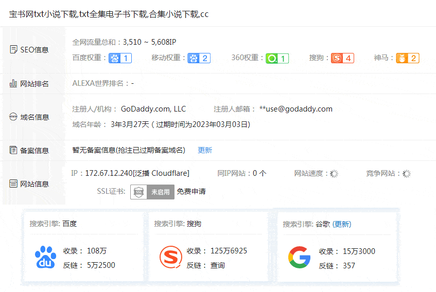Click the registrar GoDaddy.com, LLC text
Image resolution: width=436 pixels, height=292 pixels.
click(153, 109)
